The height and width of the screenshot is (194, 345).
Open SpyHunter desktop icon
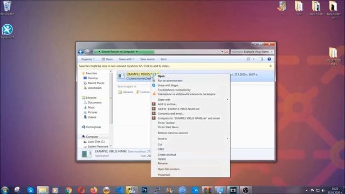tap(7, 31)
